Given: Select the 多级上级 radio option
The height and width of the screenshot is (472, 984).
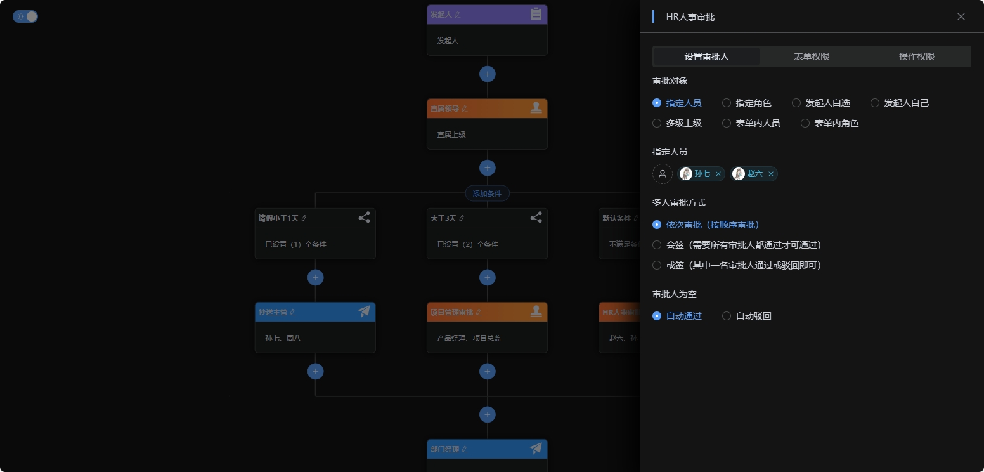Looking at the screenshot, I should [x=657, y=123].
